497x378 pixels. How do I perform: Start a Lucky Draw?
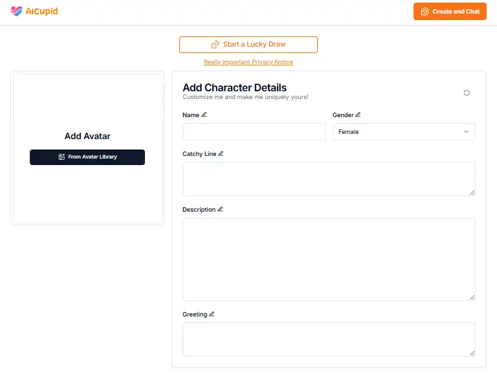[x=248, y=45]
